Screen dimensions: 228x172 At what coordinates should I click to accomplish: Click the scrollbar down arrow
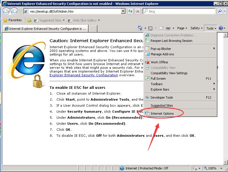(x=225, y=162)
